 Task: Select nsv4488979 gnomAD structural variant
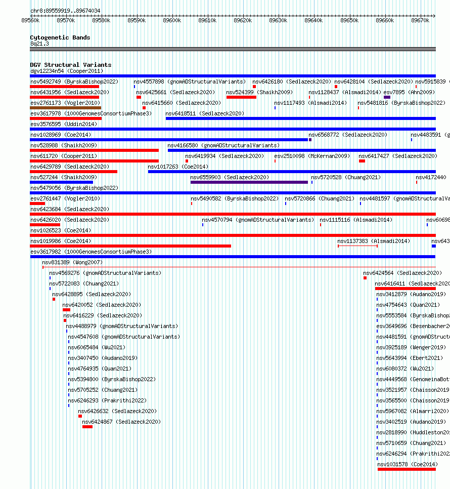122,325
